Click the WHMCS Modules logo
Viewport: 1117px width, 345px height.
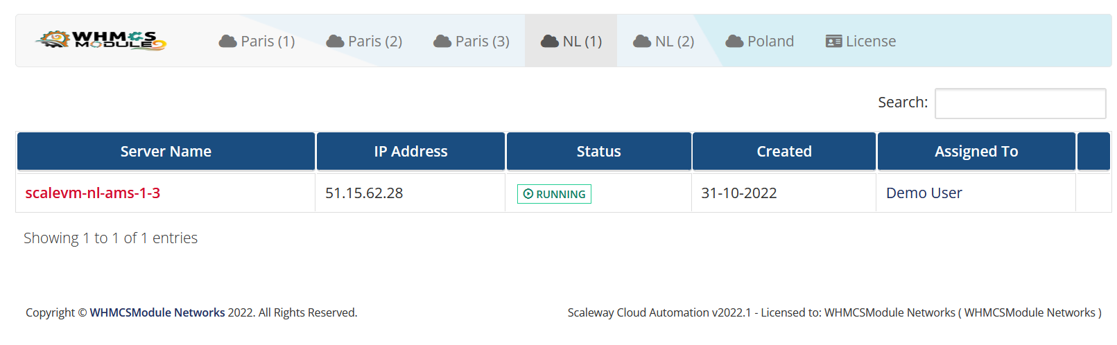pos(101,40)
